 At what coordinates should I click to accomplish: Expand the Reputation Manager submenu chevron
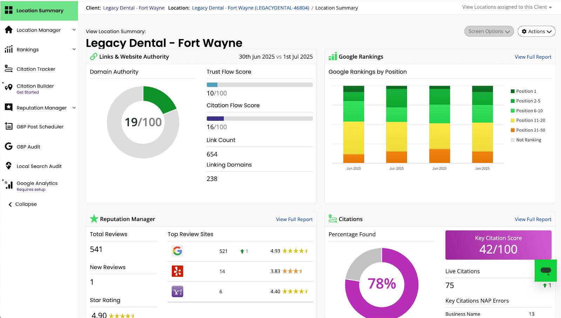point(74,108)
